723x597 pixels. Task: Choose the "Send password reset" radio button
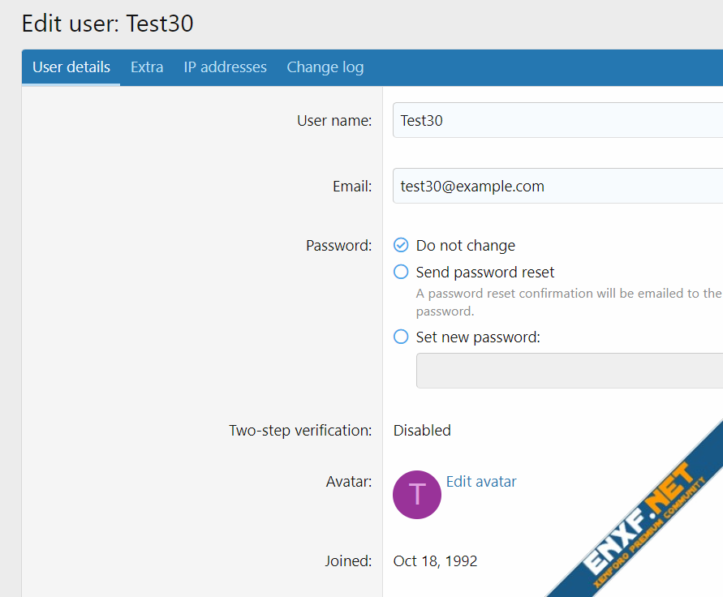pyautogui.click(x=401, y=273)
